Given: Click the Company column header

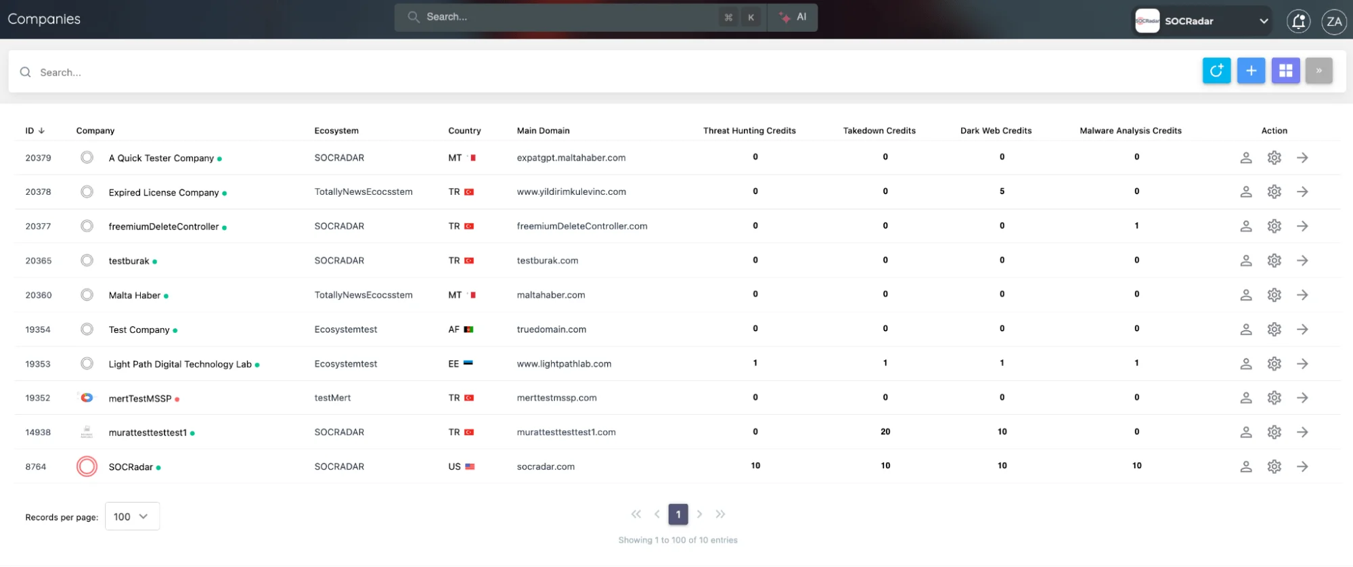Looking at the screenshot, I should pos(95,131).
